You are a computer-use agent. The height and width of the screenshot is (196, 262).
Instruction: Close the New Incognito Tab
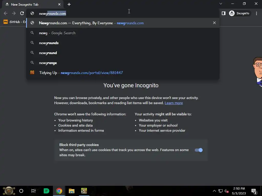tap(59, 5)
